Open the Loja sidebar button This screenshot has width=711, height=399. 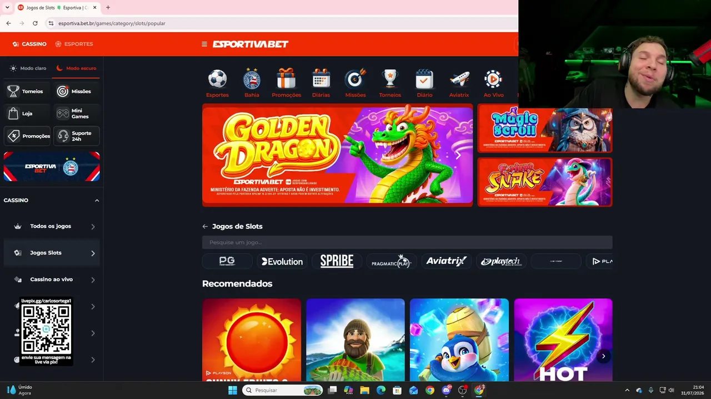(27, 114)
